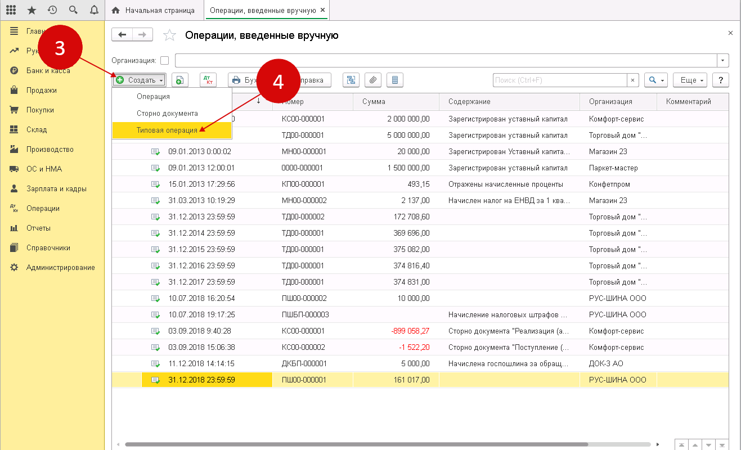The height and width of the screenshot is (450, 741).
Task: Go back with the left arrow button
Action: (122, 35)
